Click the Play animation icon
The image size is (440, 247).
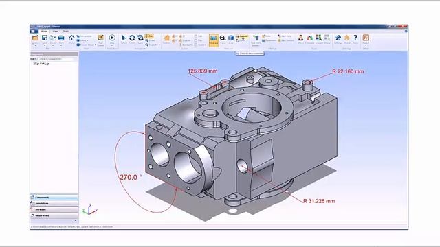click(x=112, y=38)
